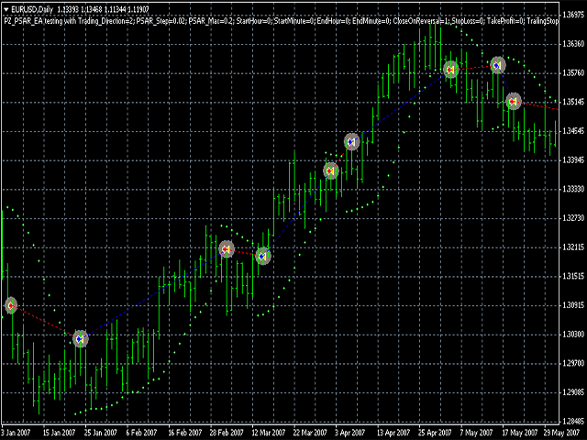Click the 22 Mar 2007 date label
The width and height of the screenshot is (587, 440).
(310, 434)
